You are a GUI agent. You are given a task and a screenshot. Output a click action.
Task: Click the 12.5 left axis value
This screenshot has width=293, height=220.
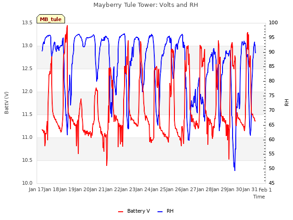(27, 68)
